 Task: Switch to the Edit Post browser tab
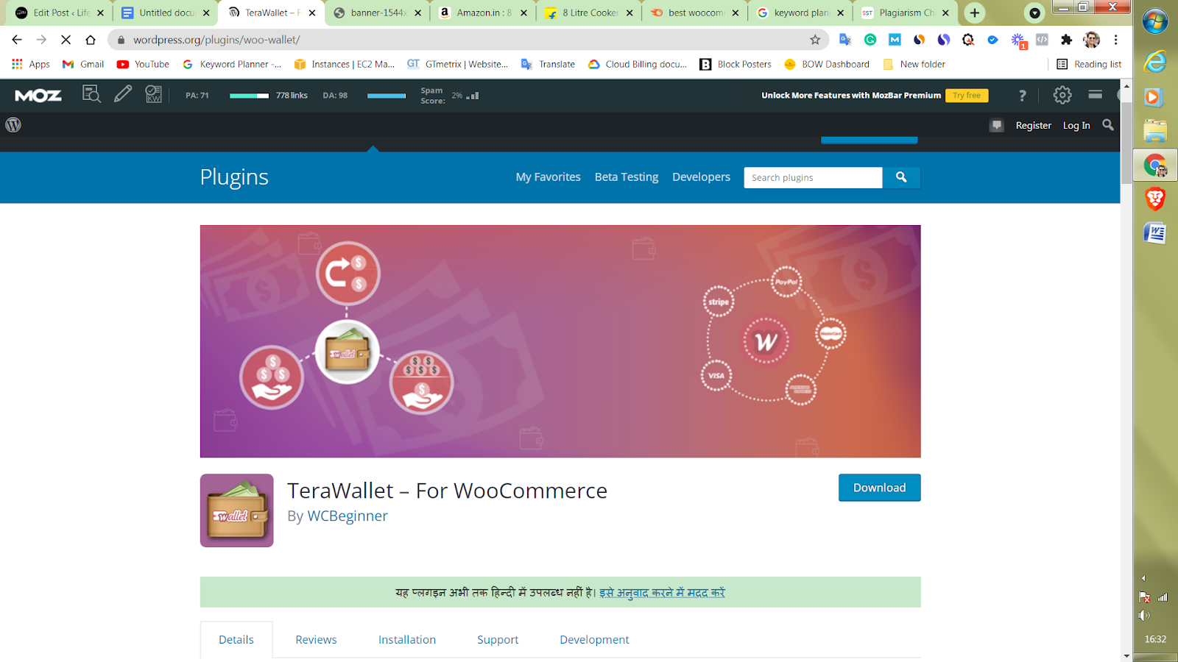(60, 13)
